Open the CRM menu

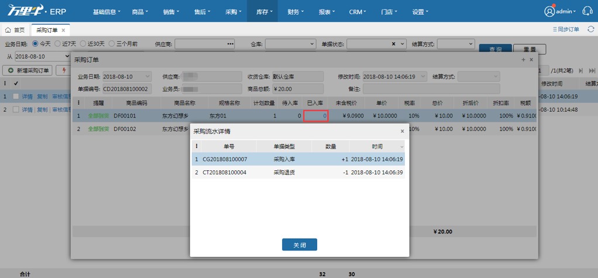click(x=358, y=12)
